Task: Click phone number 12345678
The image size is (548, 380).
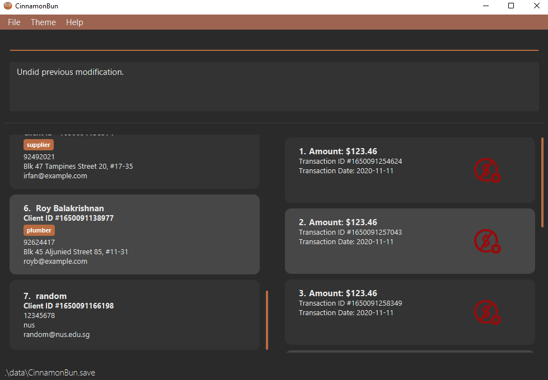Action: 39,315
